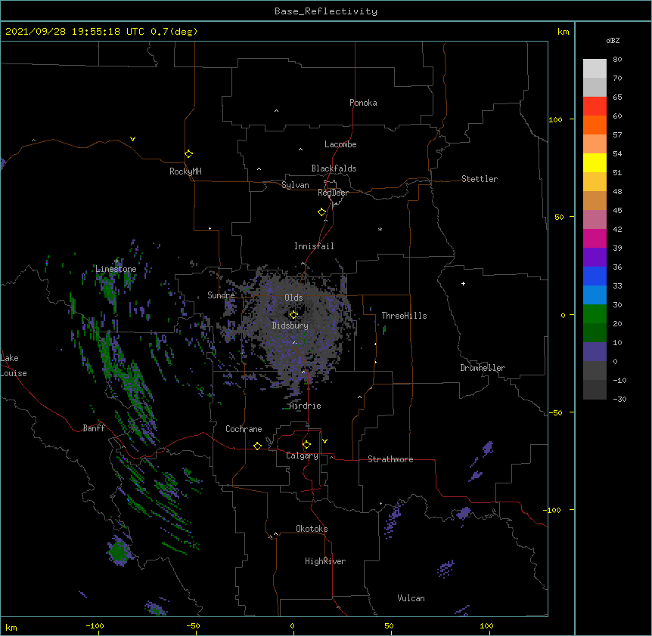
Task: Click the Innisfail city label
Action: point(314,246)
